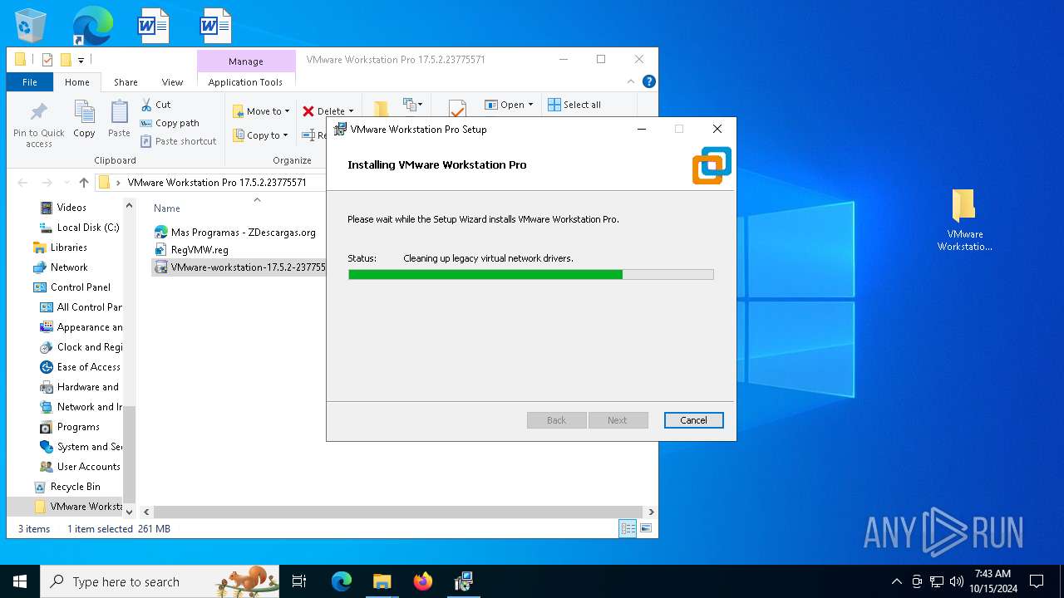
Task: Click Select all in the Explorer ribbon
Action: (574, 105)
